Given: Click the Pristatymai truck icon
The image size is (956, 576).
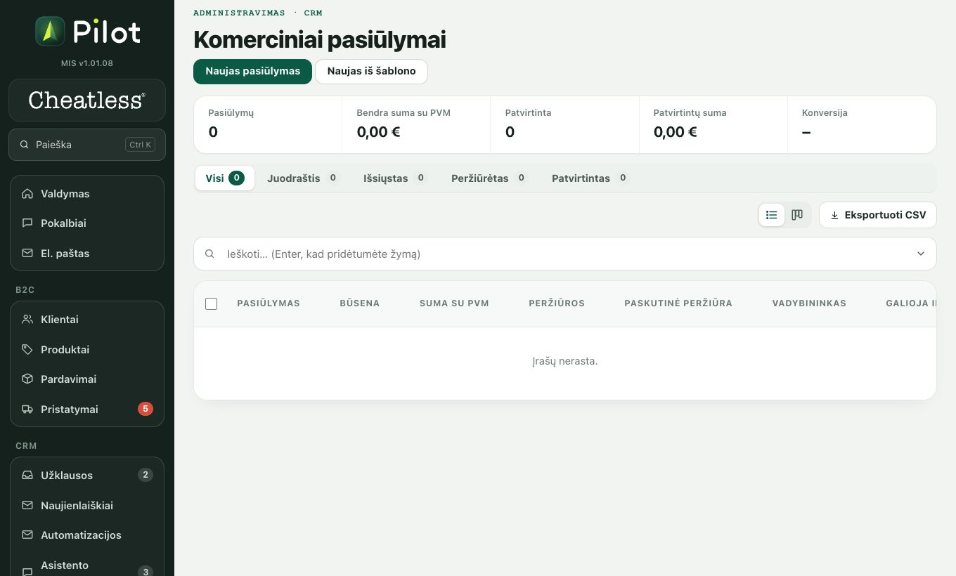Looking at the screenshot, I should point(27,410).
